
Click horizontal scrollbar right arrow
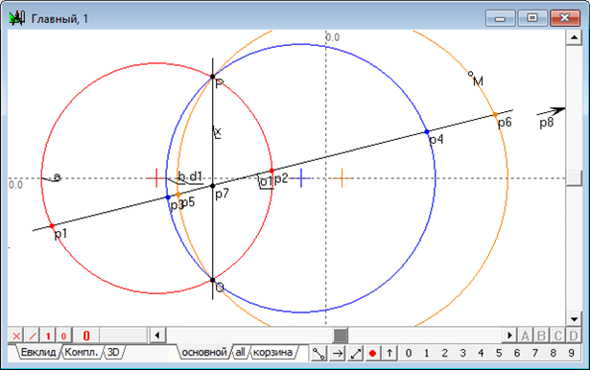(x=509, y=335)
